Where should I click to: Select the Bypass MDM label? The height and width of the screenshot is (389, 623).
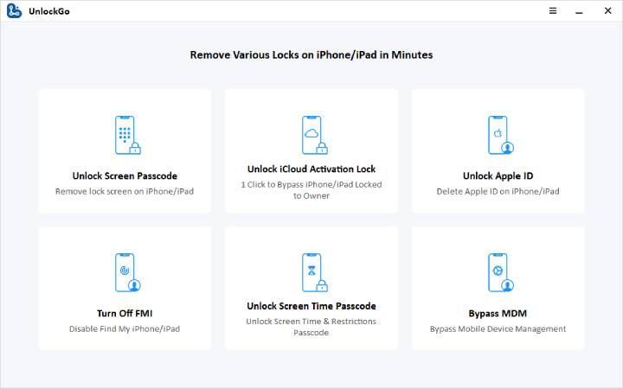click(498, 313)
